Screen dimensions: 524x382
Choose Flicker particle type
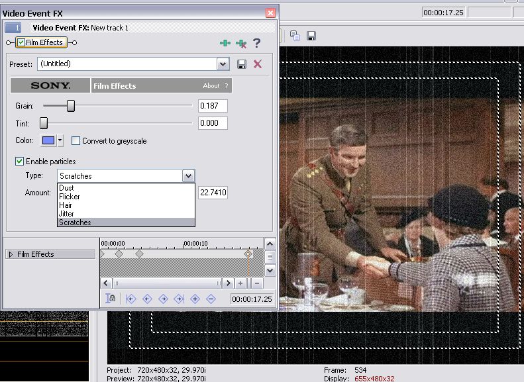click(126, 197)
